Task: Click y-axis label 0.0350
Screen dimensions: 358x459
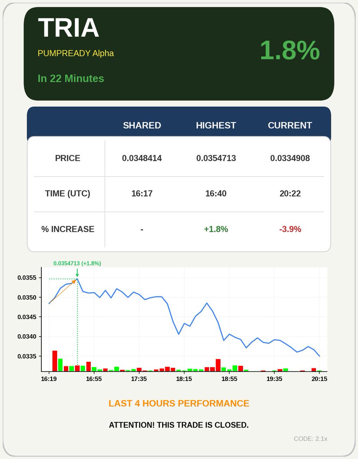Action: pyautogui.click(x=27, y=298)
